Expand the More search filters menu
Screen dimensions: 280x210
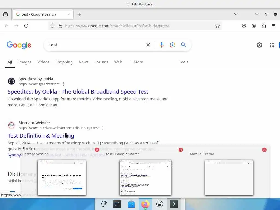136,62
